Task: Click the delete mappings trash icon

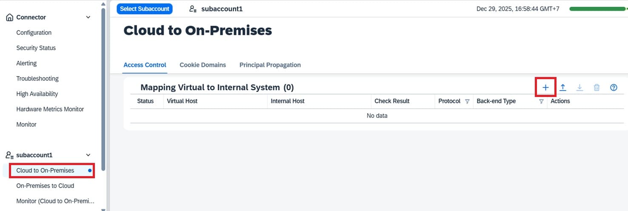Action: pos(597,88)
